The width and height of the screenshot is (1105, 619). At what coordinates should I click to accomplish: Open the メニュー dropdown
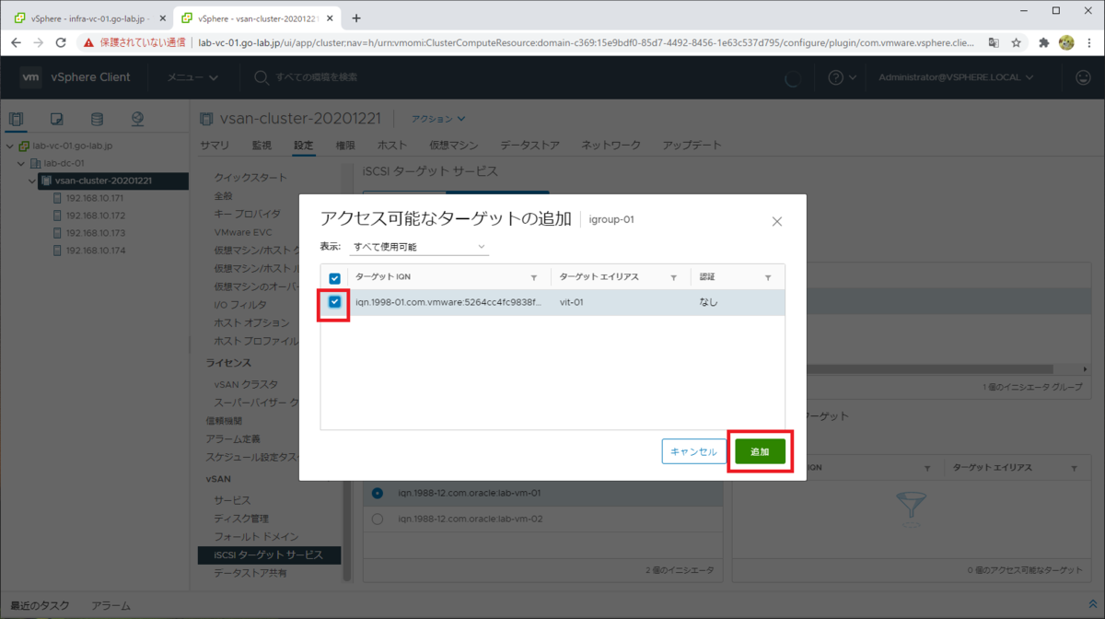(192, 77)
